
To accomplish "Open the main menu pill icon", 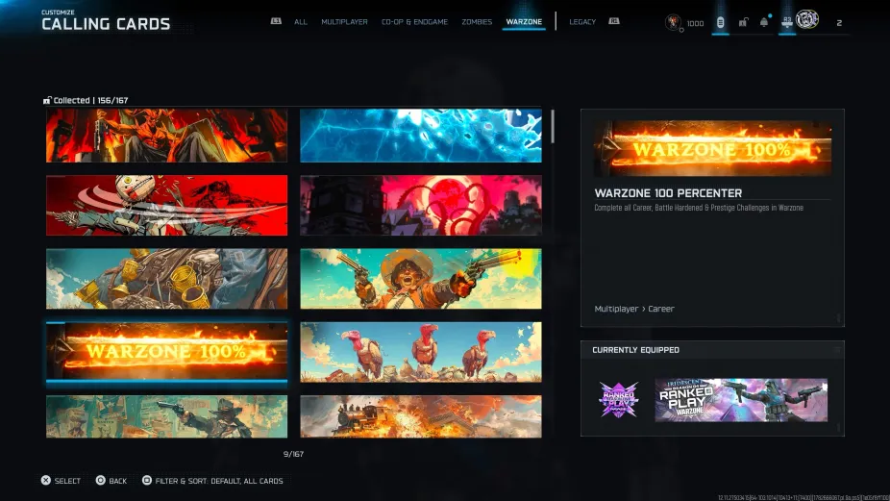I will coord(720,23).
